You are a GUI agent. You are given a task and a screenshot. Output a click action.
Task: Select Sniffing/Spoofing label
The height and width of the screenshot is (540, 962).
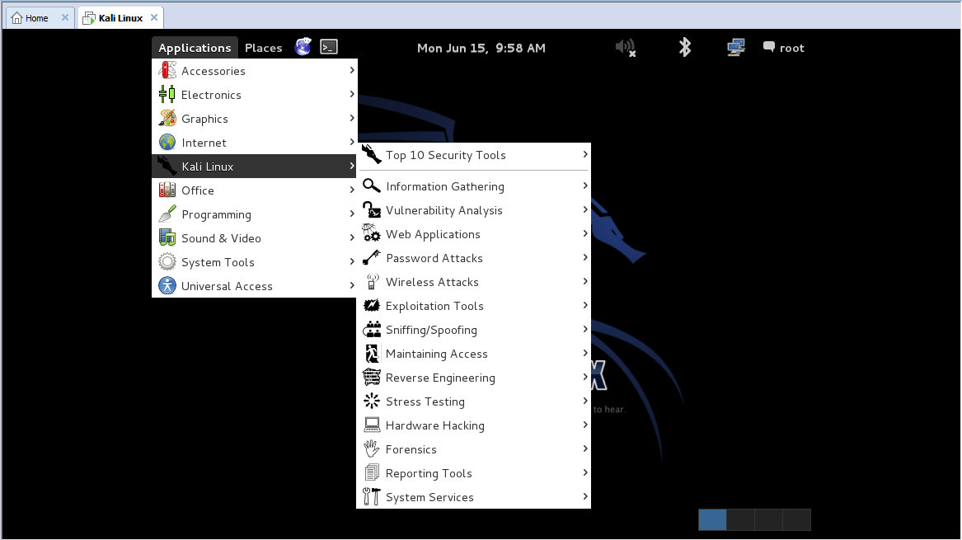(x=431, y=330)
